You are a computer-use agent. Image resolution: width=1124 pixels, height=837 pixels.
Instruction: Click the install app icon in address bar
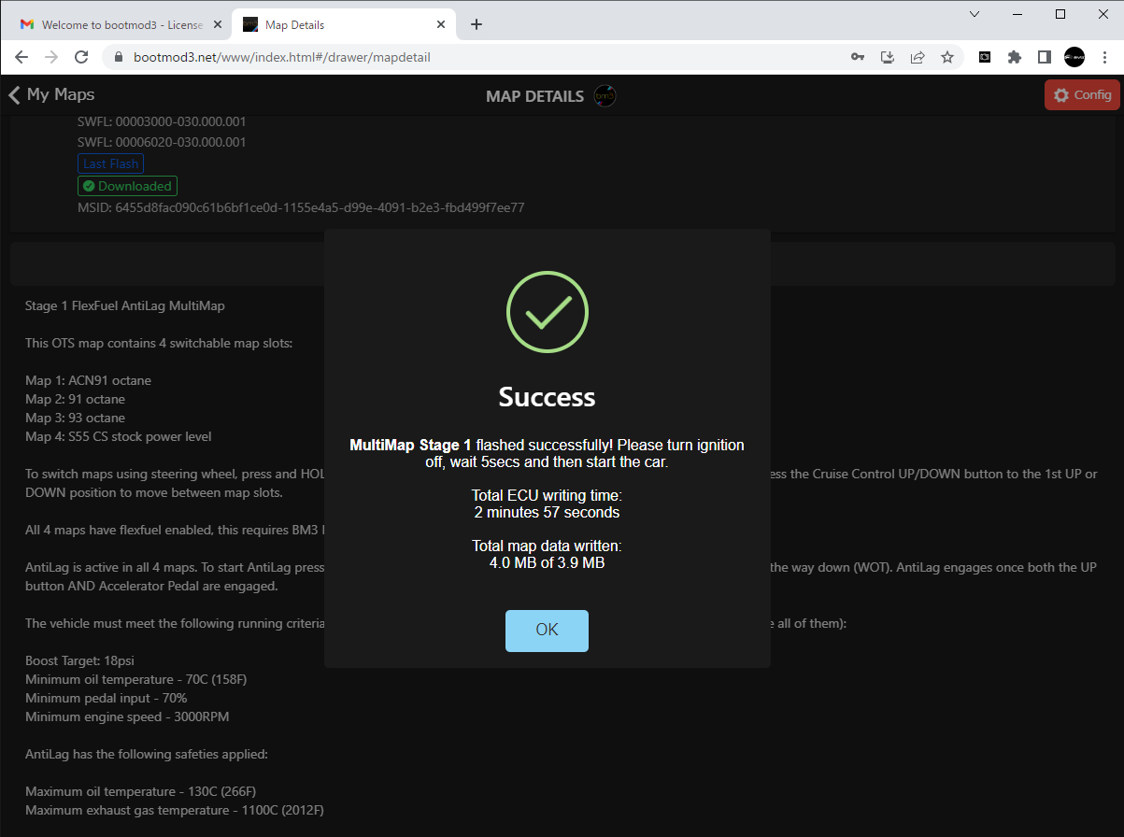tap(888, 57)
